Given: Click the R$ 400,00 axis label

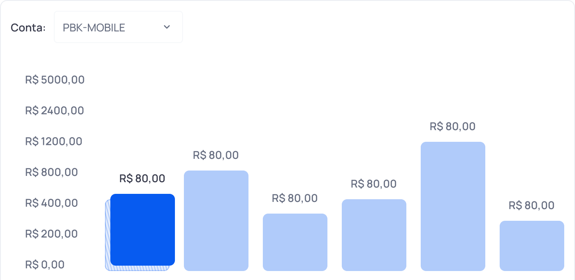Looking at the screenshot, I should (x=51, y=203).
